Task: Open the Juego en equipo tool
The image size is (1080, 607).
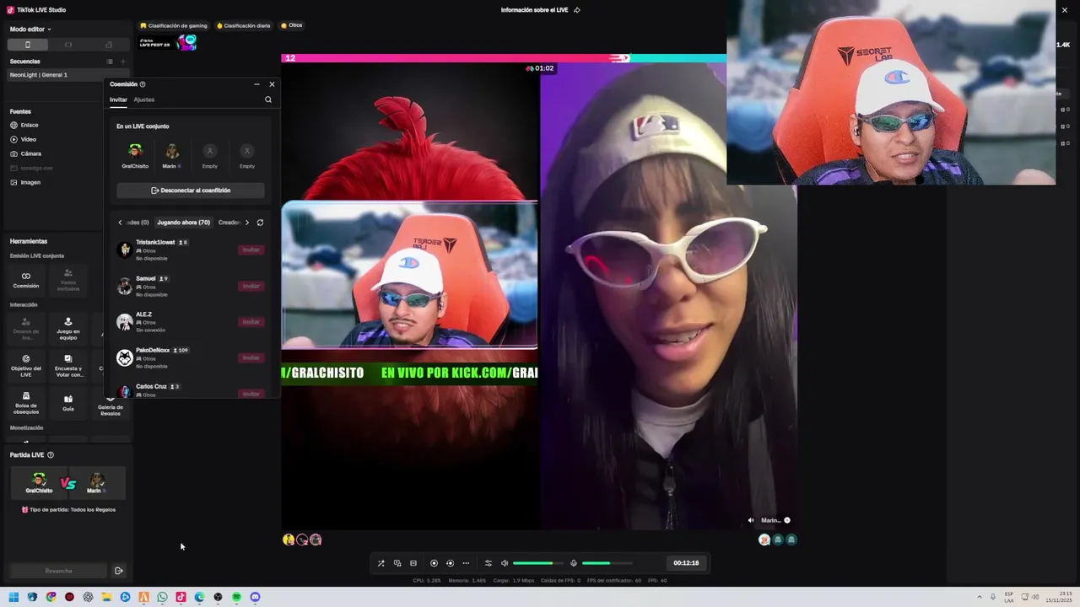Action: (x=68, y=327)
